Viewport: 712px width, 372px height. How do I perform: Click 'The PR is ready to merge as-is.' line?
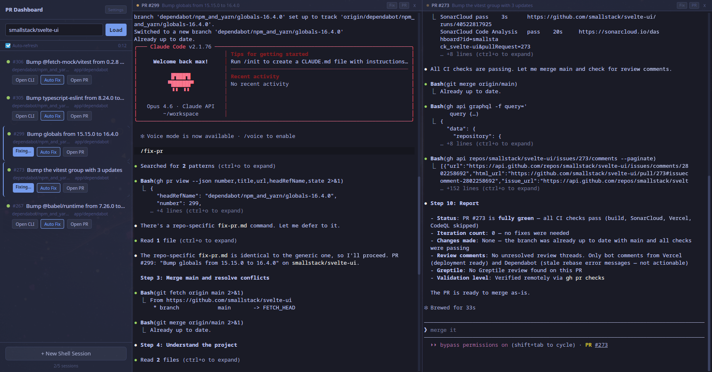(480, 293)
